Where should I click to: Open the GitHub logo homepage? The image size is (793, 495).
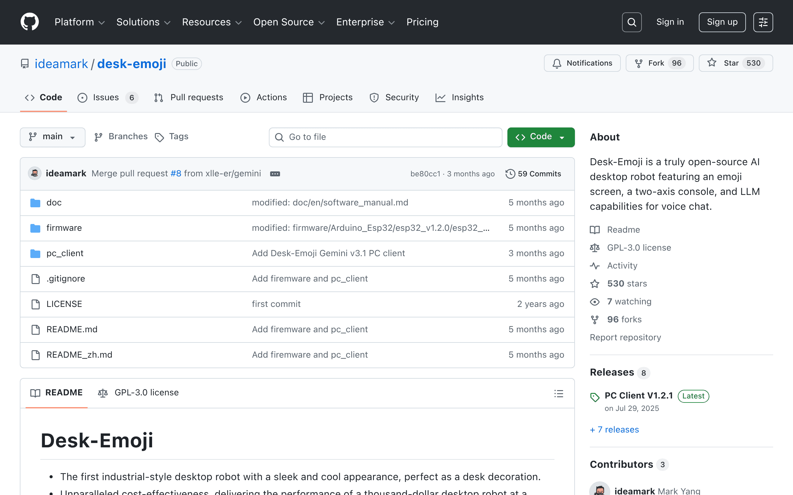(x=29, y=22)
